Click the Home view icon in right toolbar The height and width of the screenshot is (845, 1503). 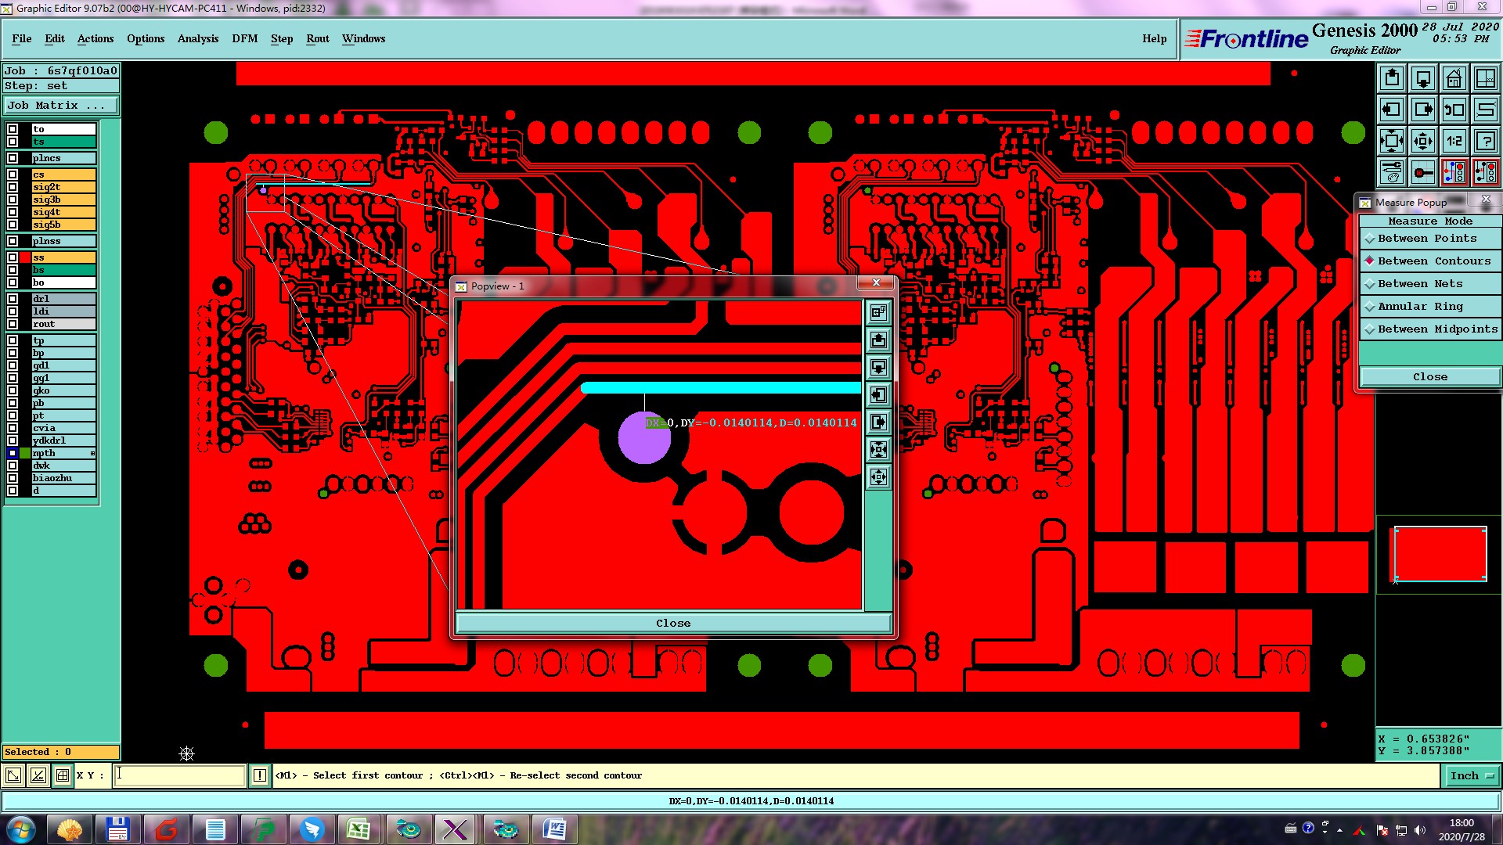pos(1454,78)
